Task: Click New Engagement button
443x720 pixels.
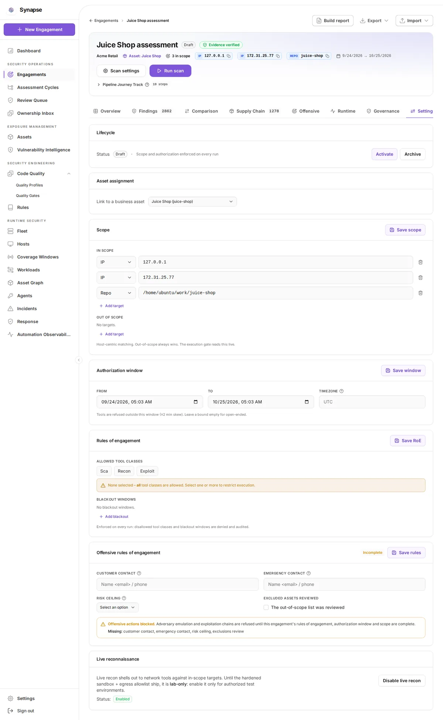Action: [x=39, y=30]
